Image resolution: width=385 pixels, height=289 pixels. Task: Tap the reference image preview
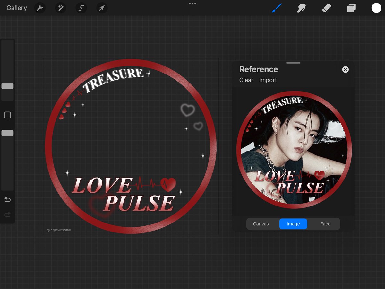tap(294, 150)
